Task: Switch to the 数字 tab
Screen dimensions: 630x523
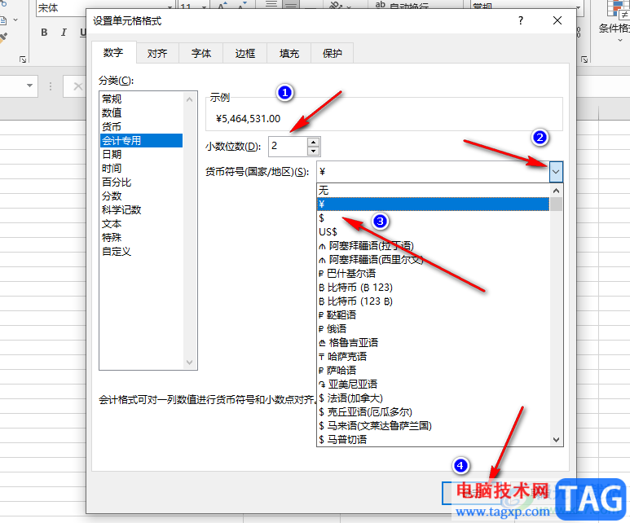Action: [114, 53]
